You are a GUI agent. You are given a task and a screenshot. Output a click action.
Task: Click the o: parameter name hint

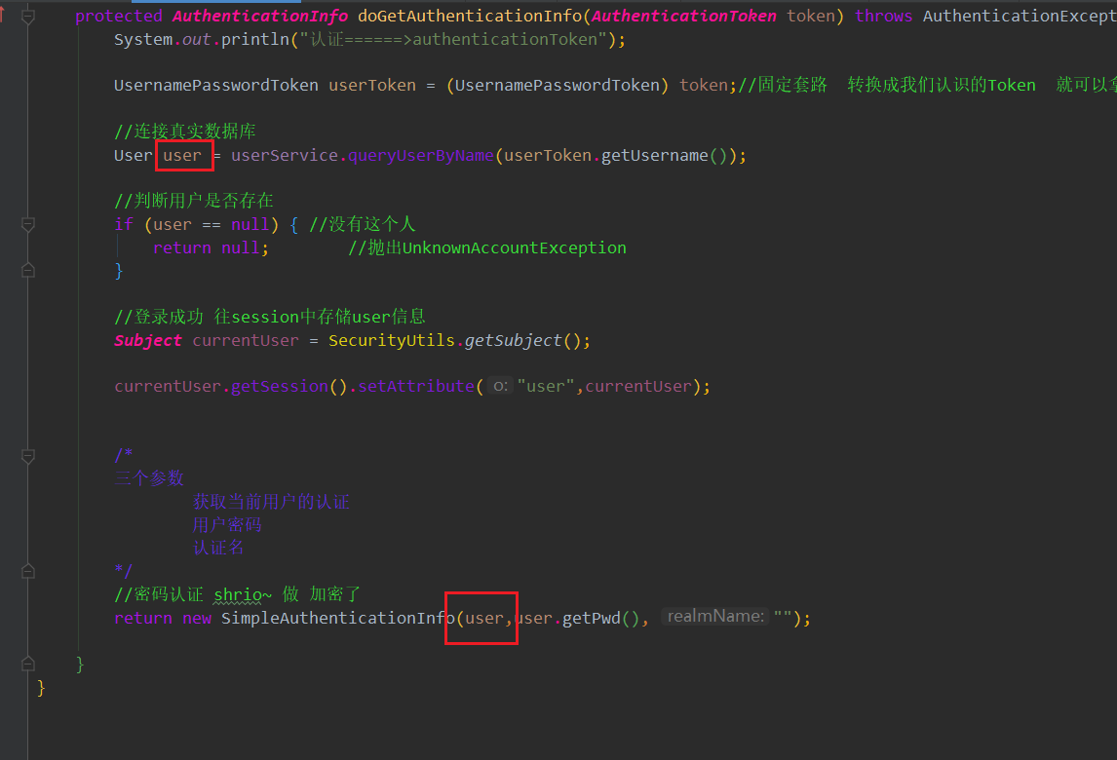point(501,386)
